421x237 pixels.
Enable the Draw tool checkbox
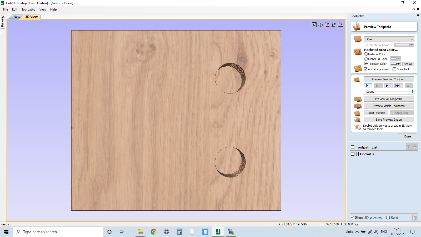(394, 69)
